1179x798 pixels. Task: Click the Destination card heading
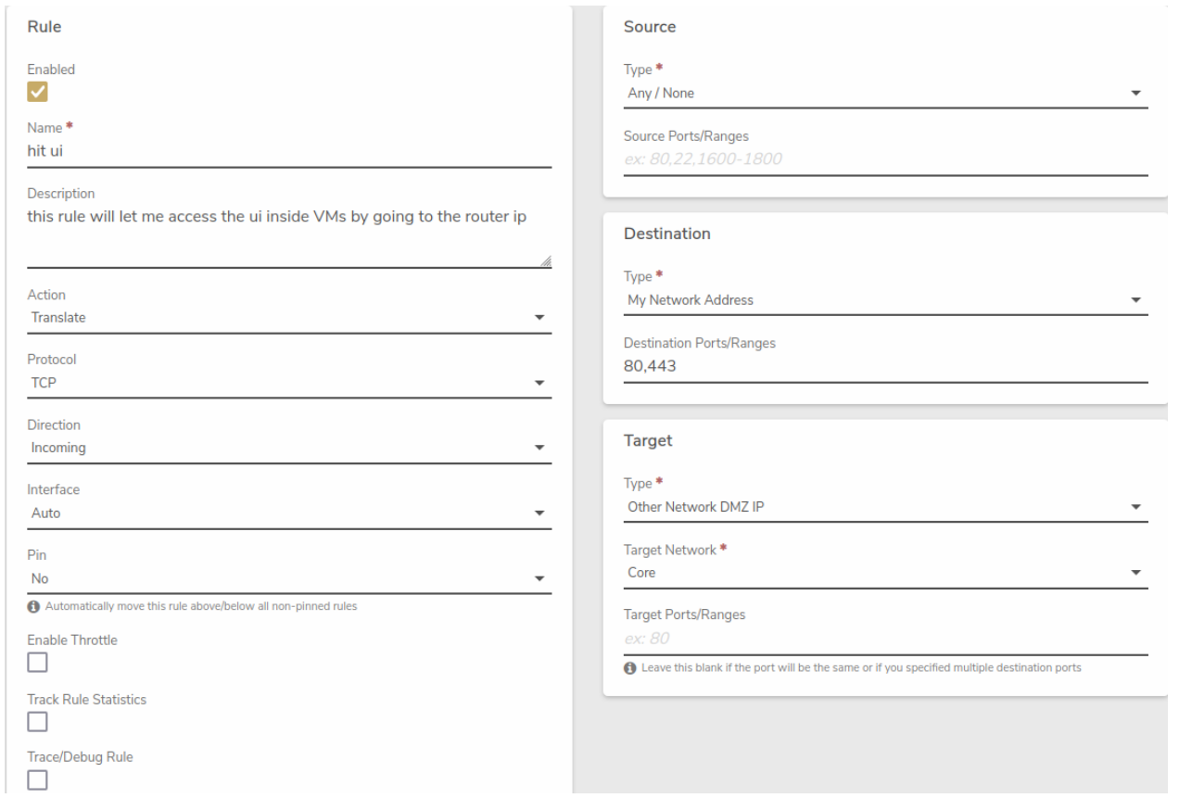pos(667,234)
